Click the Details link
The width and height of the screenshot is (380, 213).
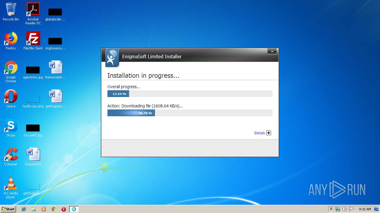tap(259, 133)
